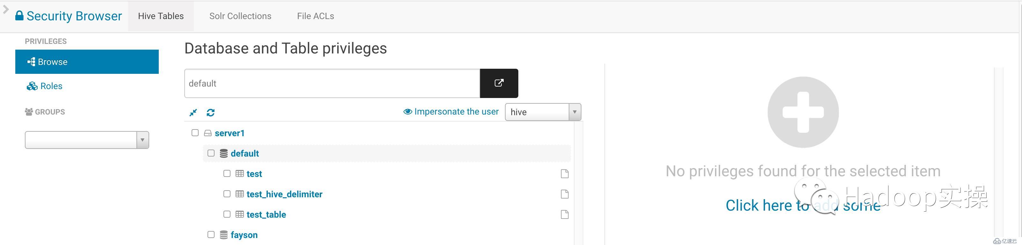Open the impersonate user hive dropdown
Viewport: 1022px width, 245px height.
coord(542,112)
